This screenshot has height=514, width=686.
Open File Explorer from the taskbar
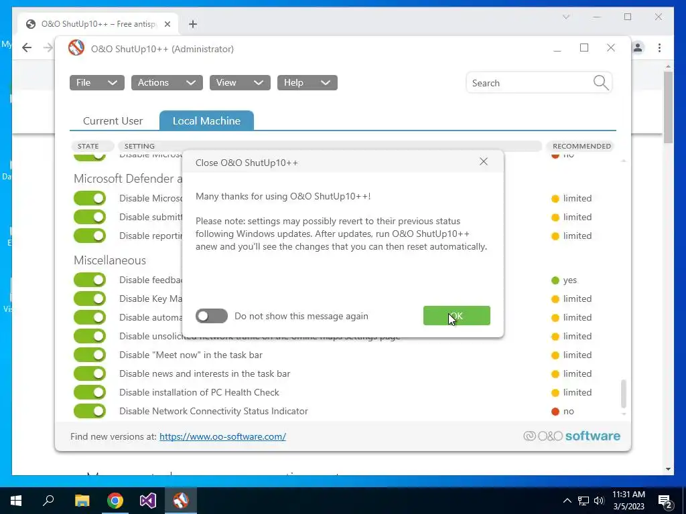pyautogui.click(x=82, y=501)
